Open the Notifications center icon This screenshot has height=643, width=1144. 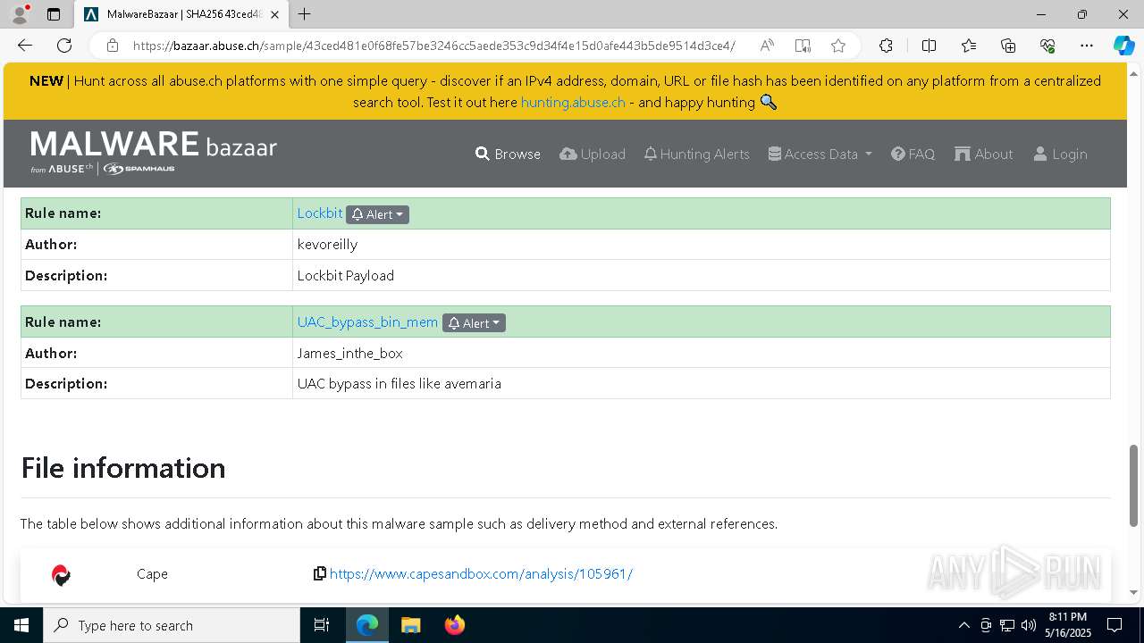(x=1115, y=625)
